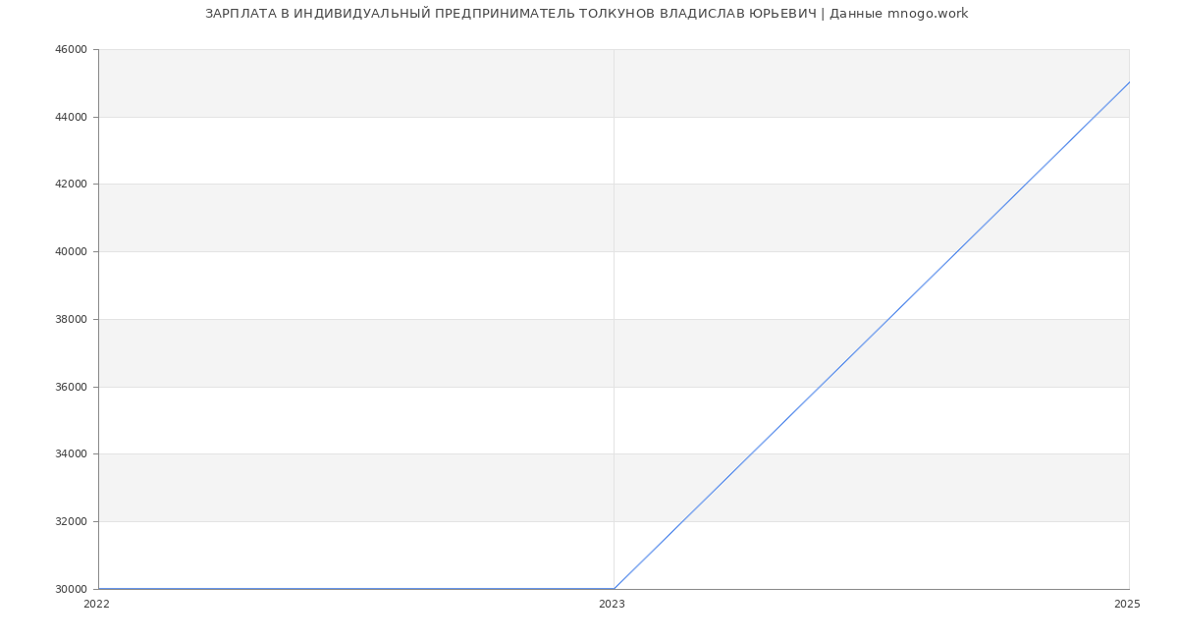Click the 46000 y-axis label

click(71, 50)
